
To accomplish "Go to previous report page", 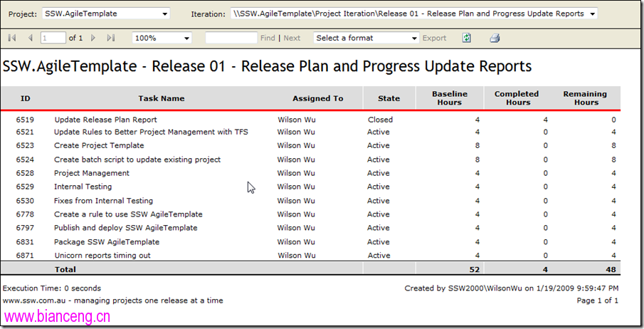I will click(30, 38).
